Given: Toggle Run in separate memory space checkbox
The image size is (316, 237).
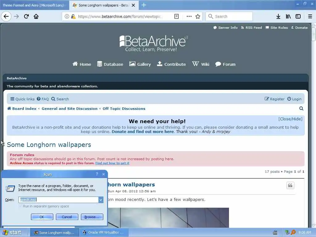Looking at the screenshot, I should coord(21,206).
